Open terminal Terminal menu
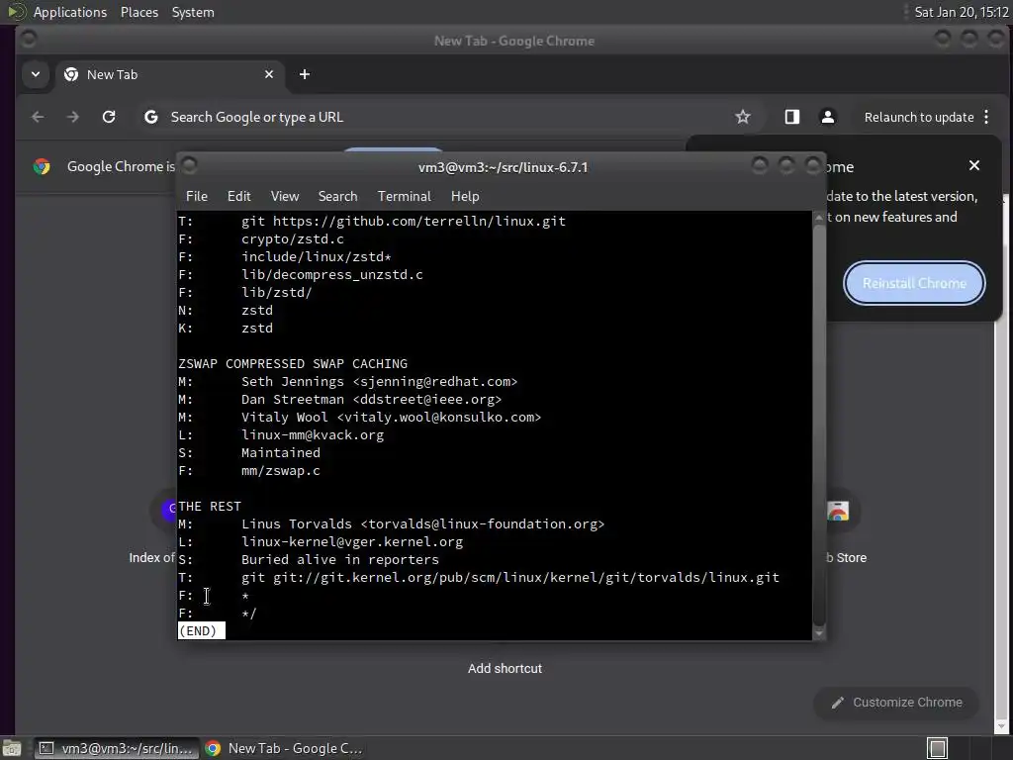This screenshot has width=1013, height=760. click(x=404, y=196)
